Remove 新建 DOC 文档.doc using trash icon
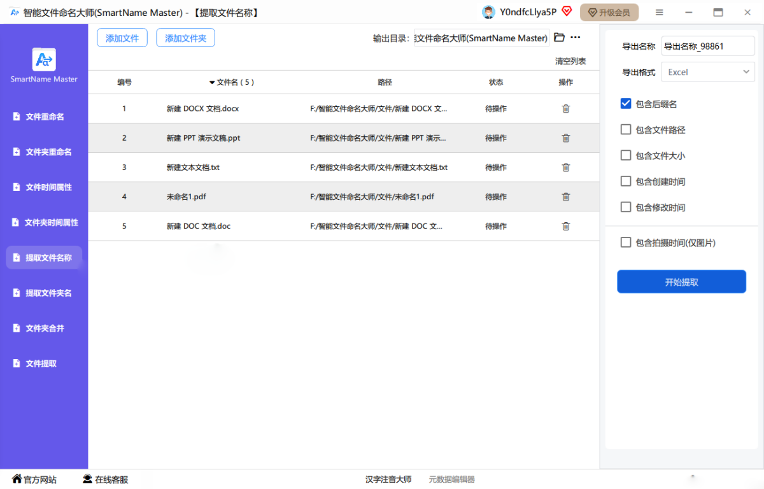764x489 pixels. point(565,226)
